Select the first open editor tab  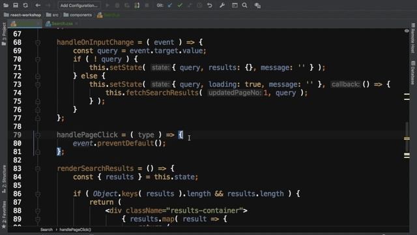tap(25, 23)
